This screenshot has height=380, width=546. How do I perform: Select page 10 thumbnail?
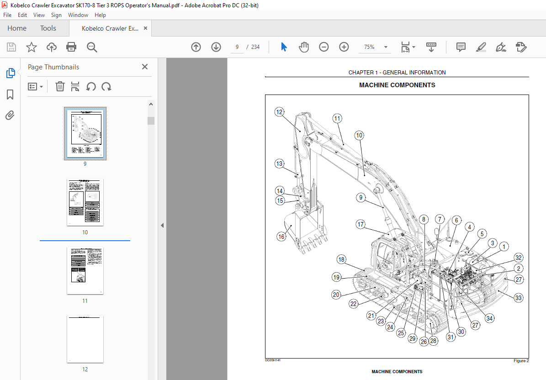[x=85, y=202]
